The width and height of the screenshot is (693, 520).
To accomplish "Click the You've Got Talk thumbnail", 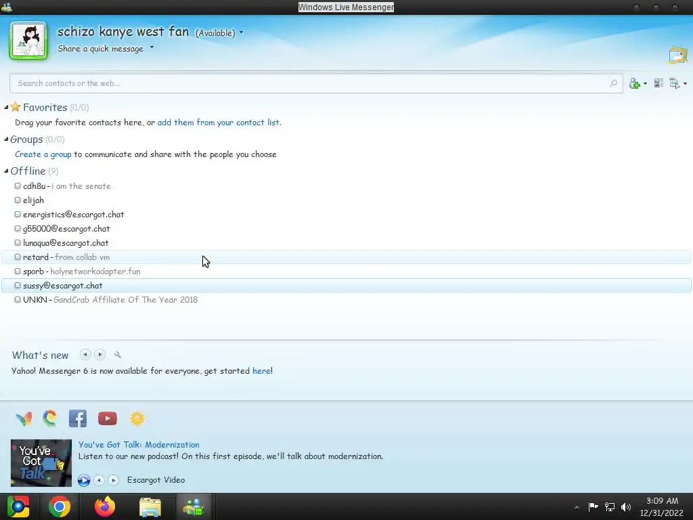I will tap(41, 463).
